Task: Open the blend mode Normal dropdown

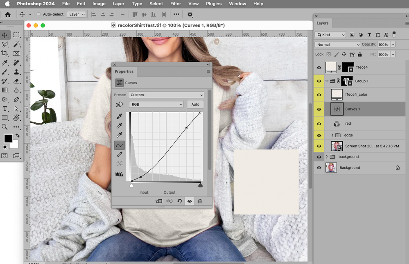Action: 337,45
